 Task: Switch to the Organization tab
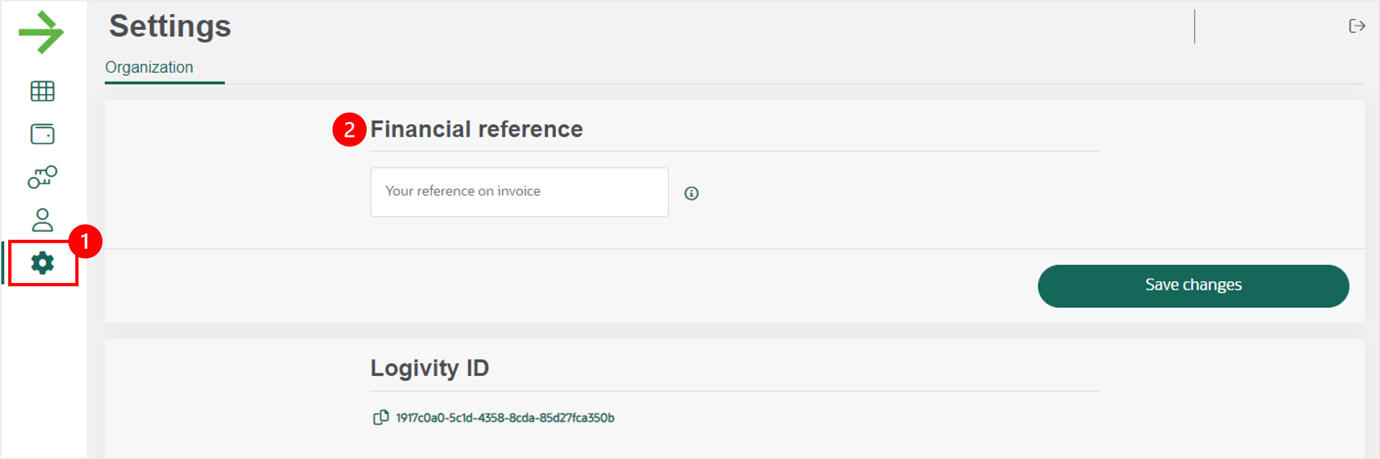tap(149, 67)
